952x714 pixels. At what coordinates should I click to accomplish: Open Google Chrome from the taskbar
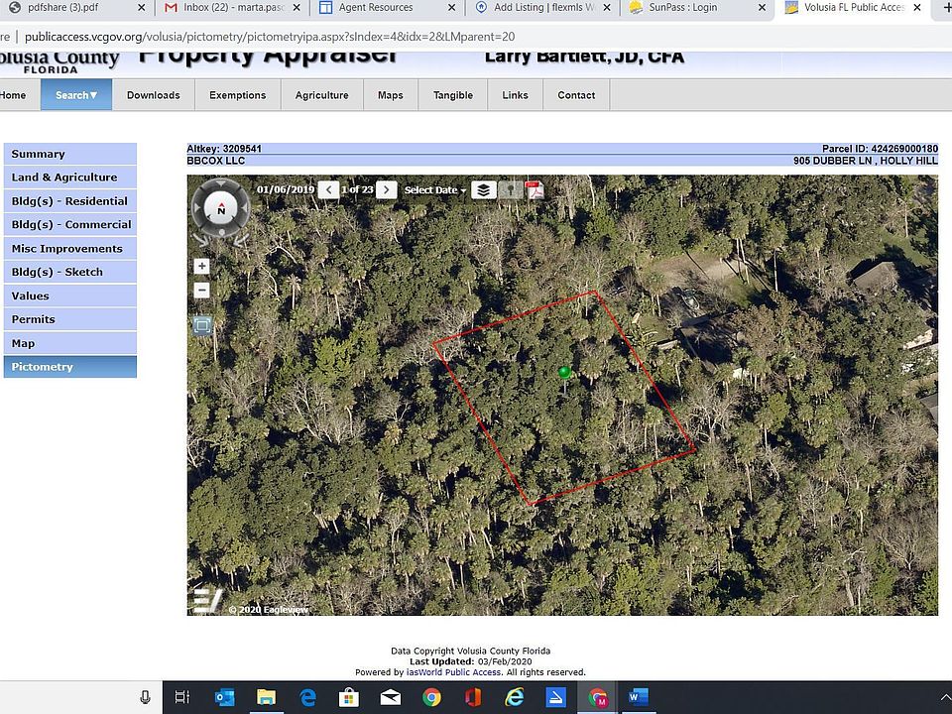click(431, 697)
